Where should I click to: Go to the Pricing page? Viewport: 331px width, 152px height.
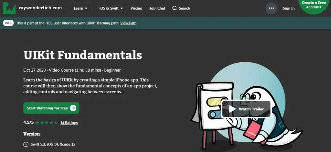click(136, 8)
